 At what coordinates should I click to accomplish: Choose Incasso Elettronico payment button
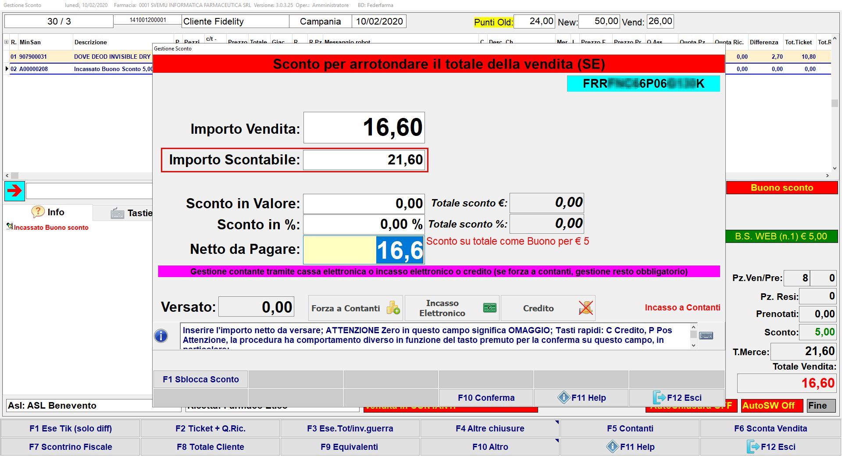pyautogui.click(x=452, y=308)
